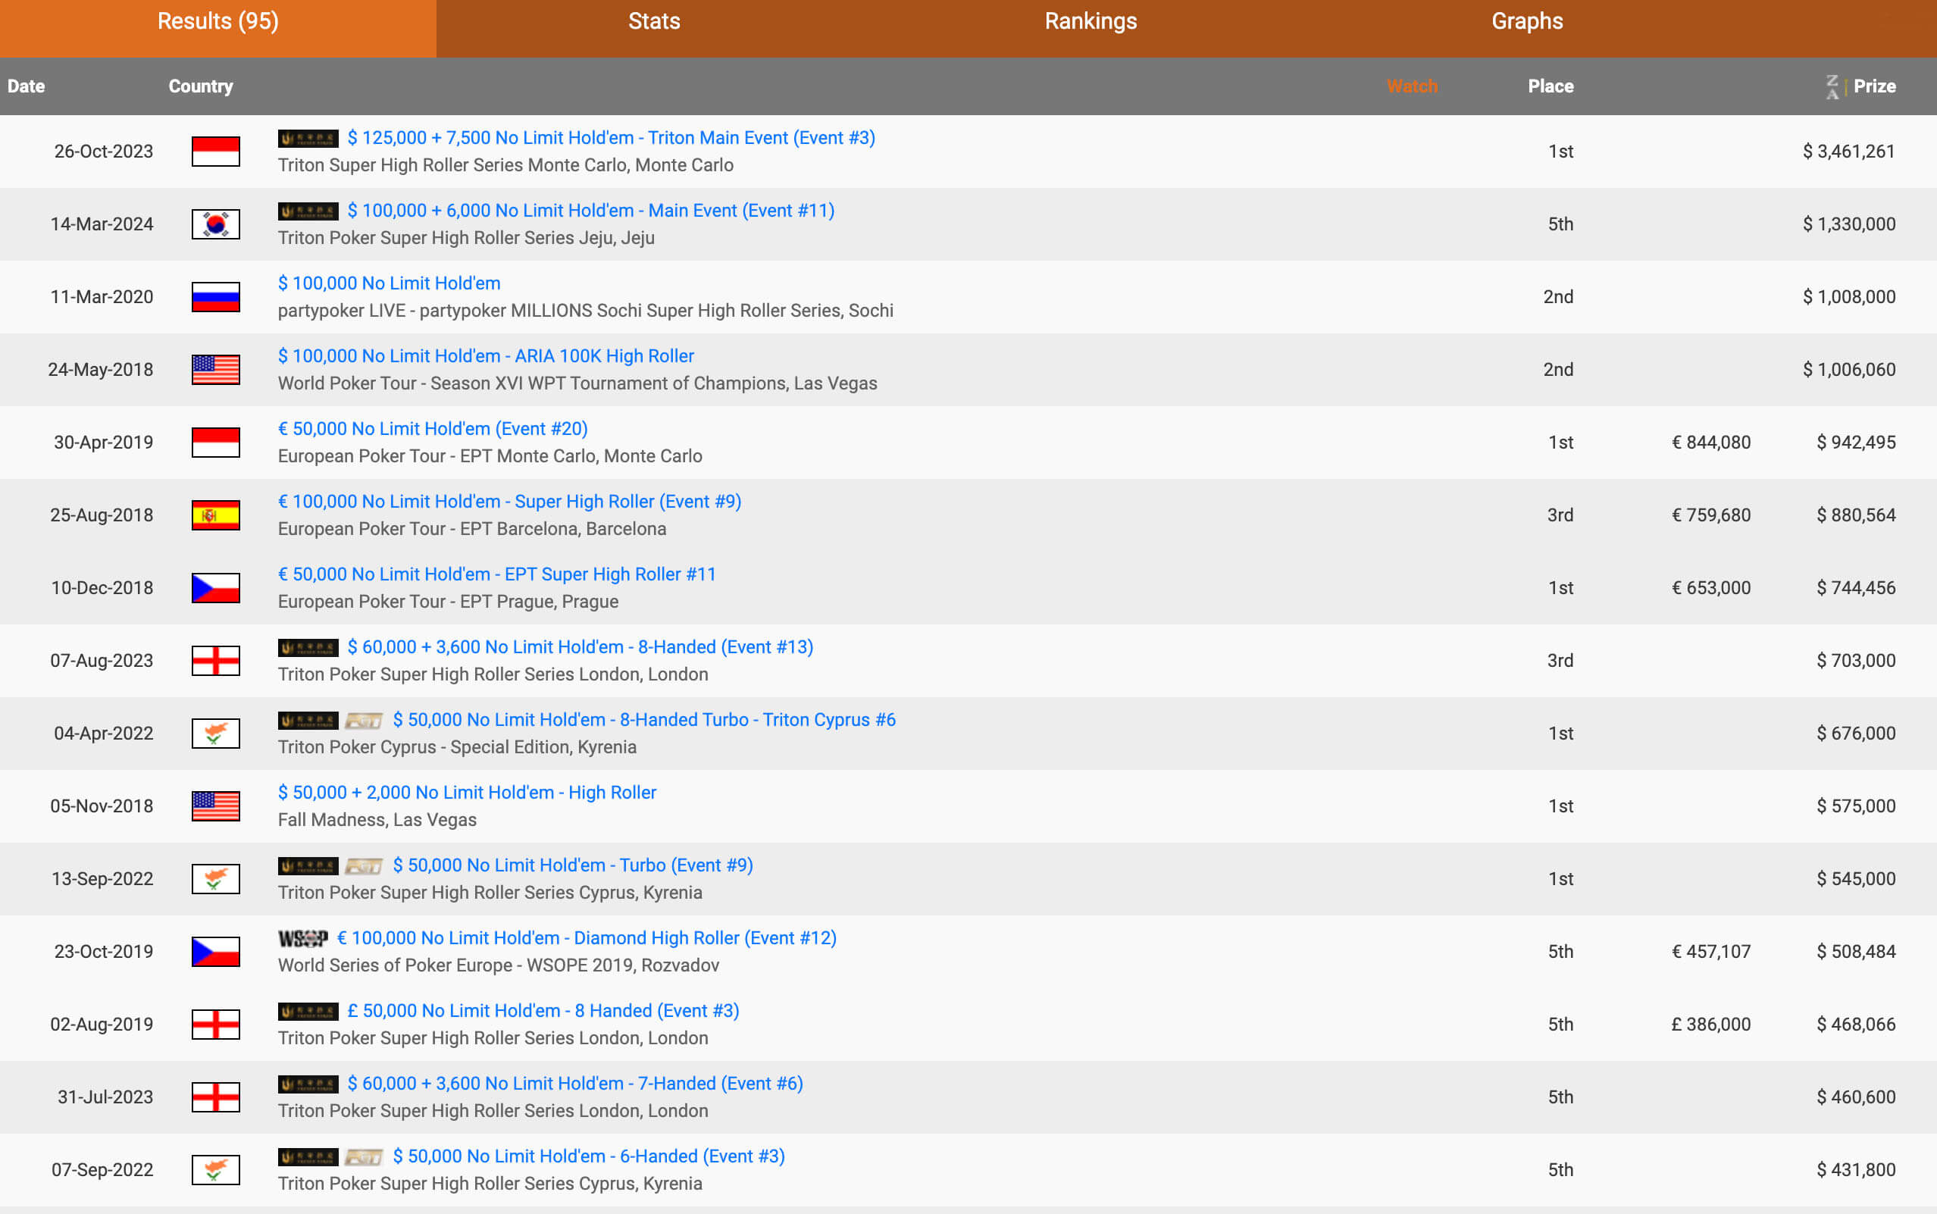Sort by the Place column header
The height and width of the screenshot is (1214, 1937).
(1550, 86)
